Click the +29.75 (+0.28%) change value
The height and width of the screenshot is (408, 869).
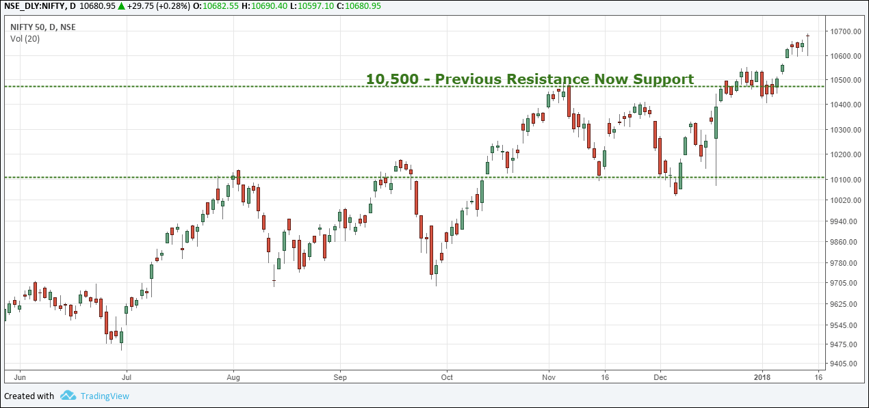click(159, 6)
